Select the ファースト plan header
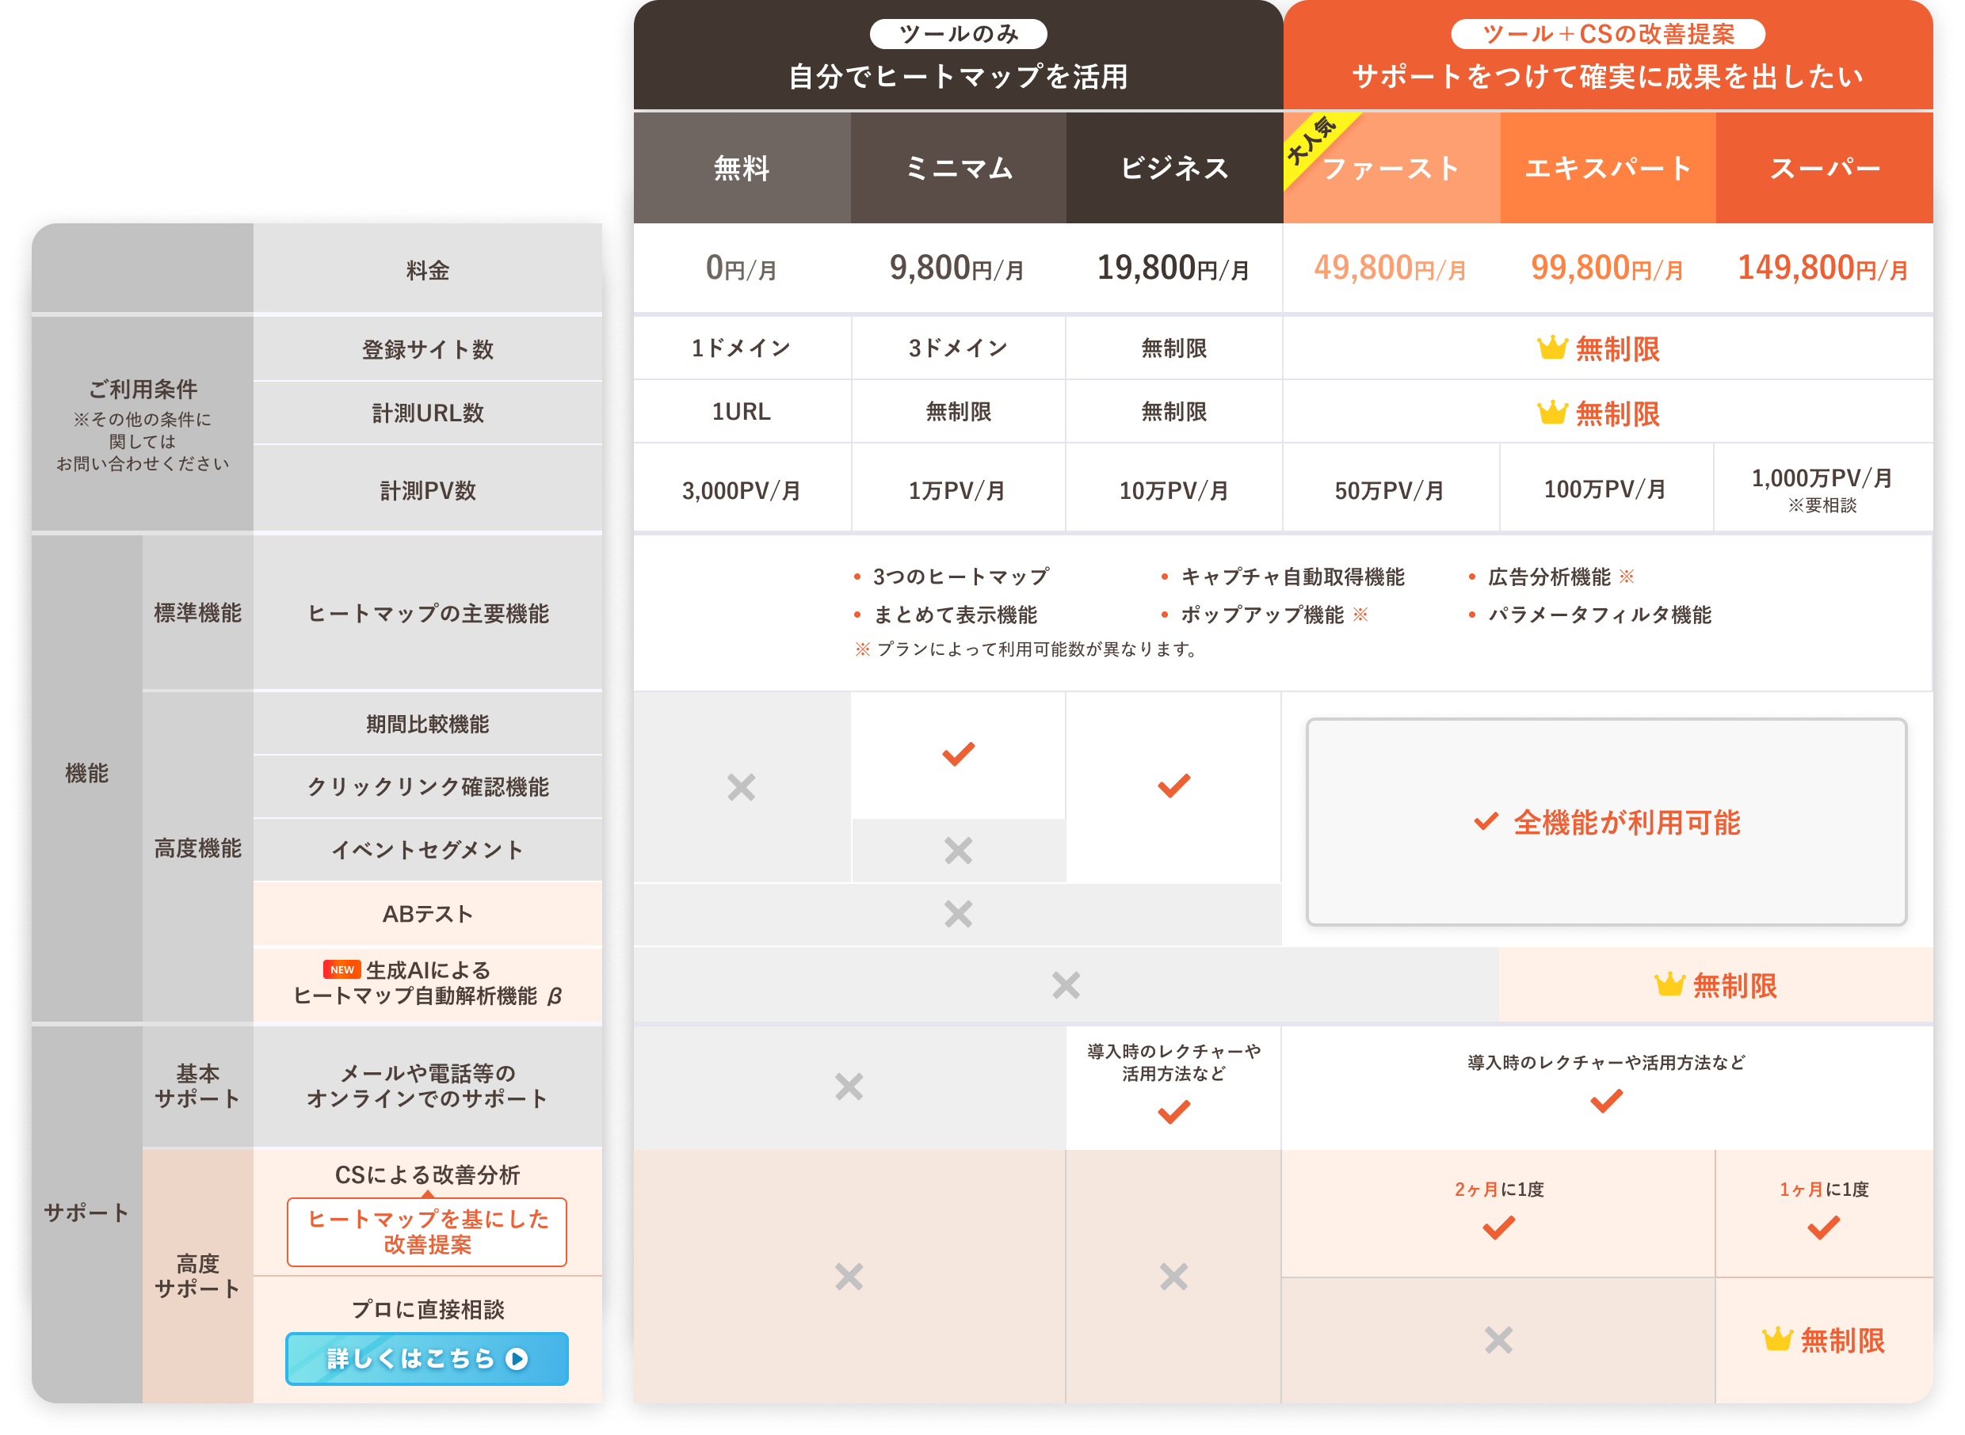This screenshot has width=1965, height=1435. pyautogui.click(x=1391, y=168)
